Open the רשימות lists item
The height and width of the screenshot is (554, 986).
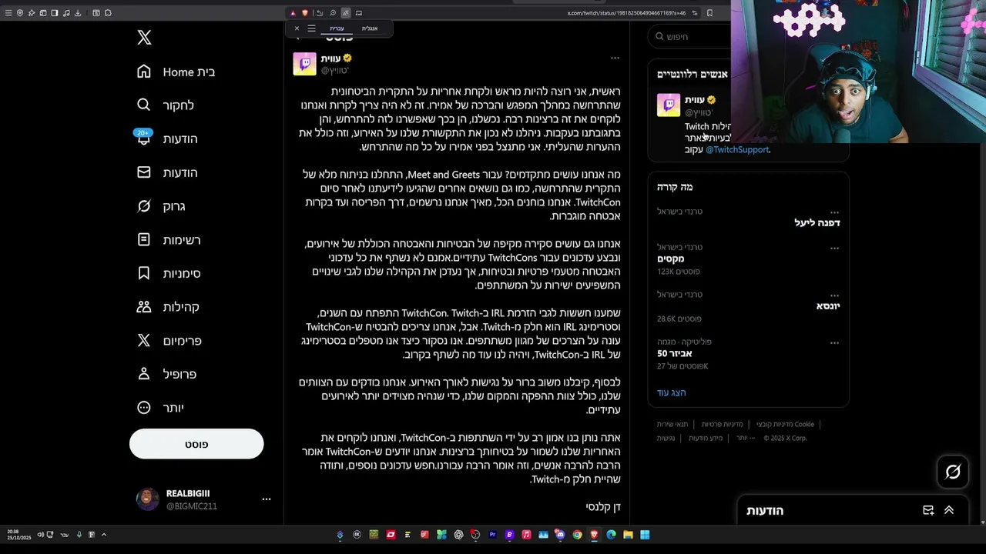[168, 240]
